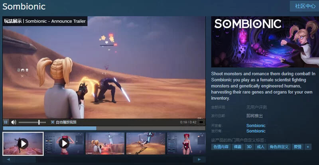Open the 成人 tag
Image resolution: width=319 pixels, height=165 pixels.
(261, 147)
